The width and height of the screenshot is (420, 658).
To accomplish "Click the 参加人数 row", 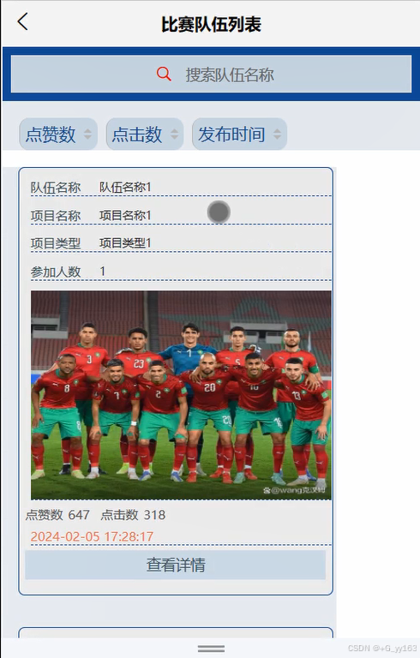I will click(x=181, y=272).
